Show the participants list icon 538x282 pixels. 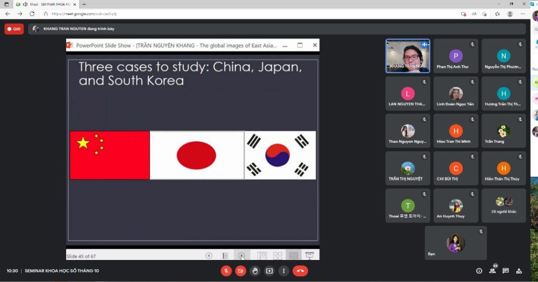(492, 271)
